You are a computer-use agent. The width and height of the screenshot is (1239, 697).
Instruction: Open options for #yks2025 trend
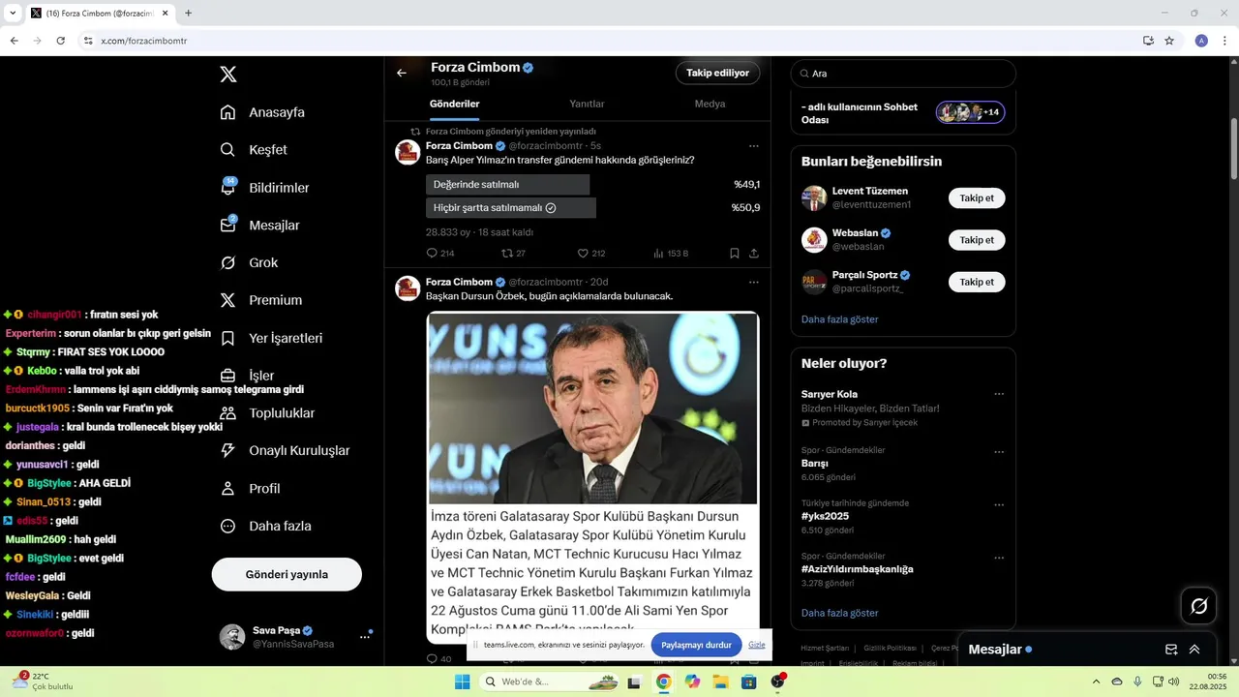click(999, 505)
